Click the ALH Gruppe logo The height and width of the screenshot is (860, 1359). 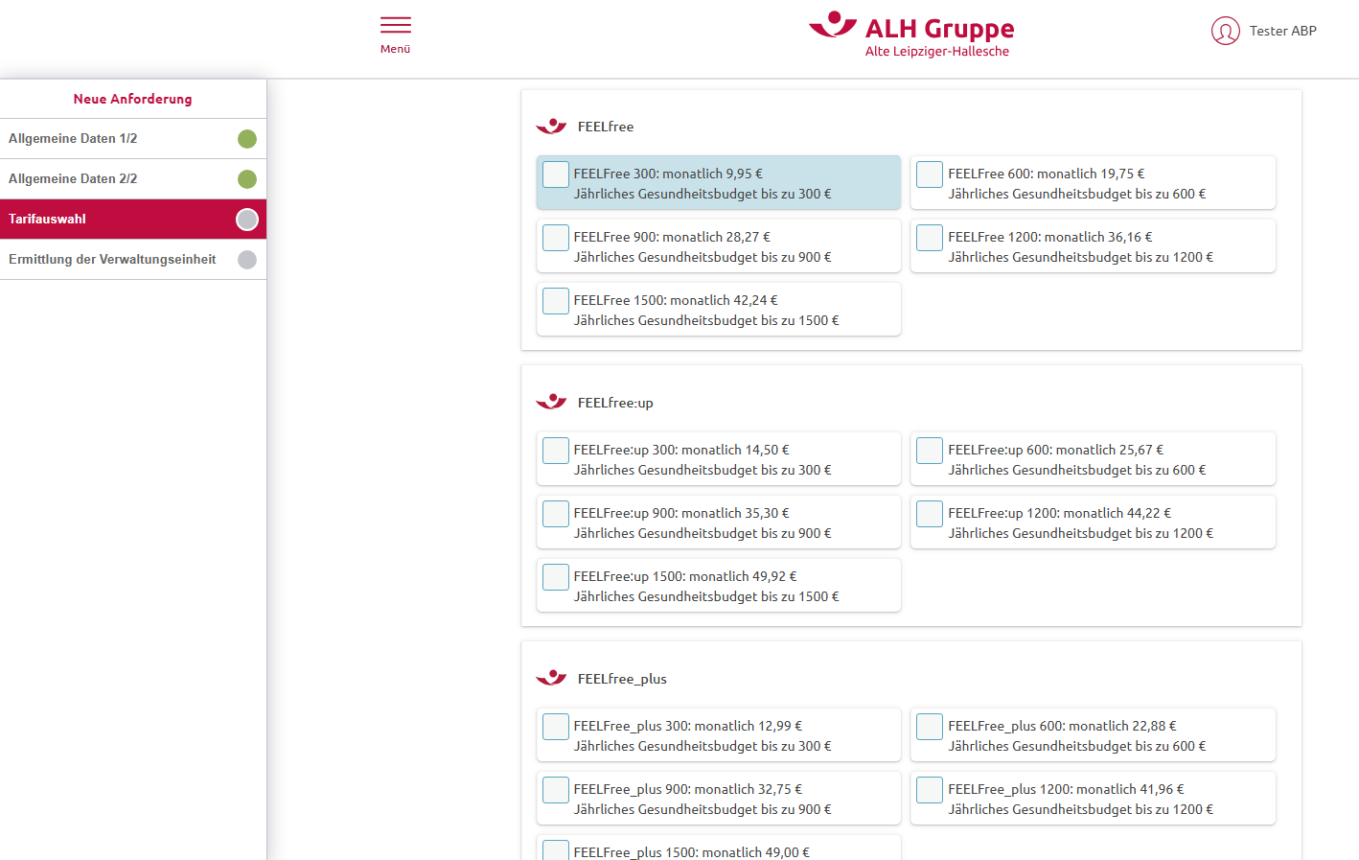click(x=911, y=35)
